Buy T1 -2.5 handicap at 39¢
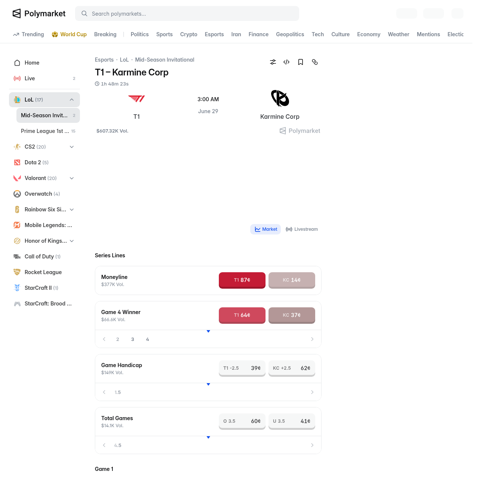478x478 pixels. coord(242,369)
